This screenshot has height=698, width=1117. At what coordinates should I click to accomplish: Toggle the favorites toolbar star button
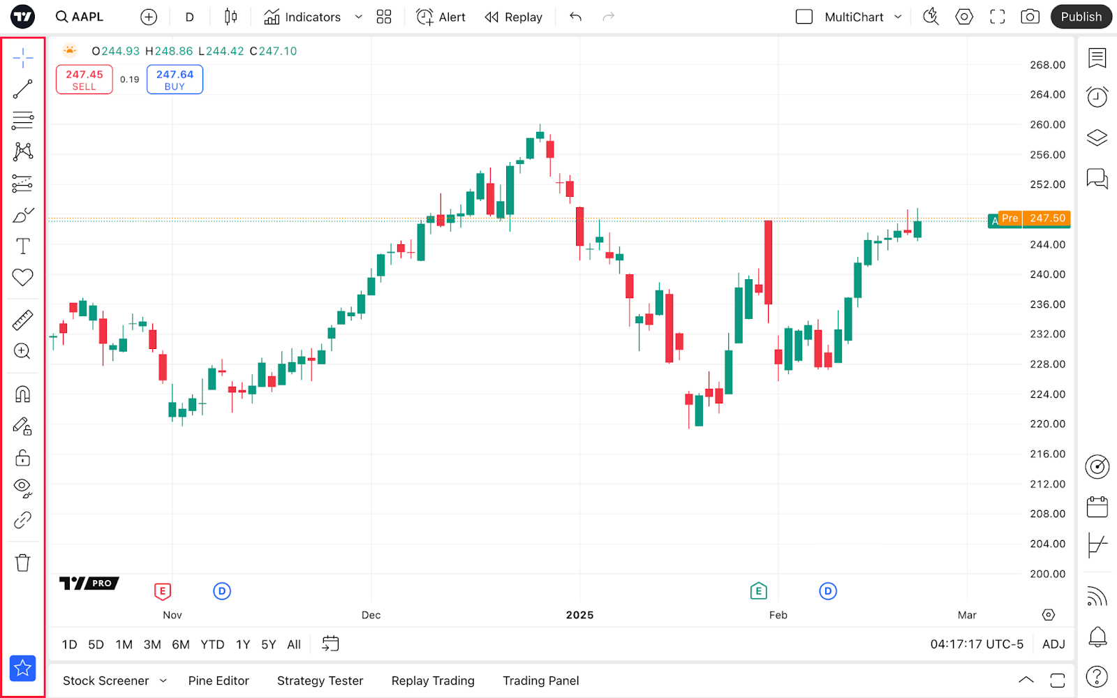pyautogui.click(x=22, y=668)
